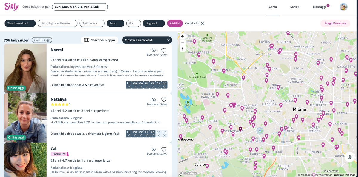The width and height of the screenshot is (358, 177).
Task: Open the Lingue filter
Action: coord(154,23)
